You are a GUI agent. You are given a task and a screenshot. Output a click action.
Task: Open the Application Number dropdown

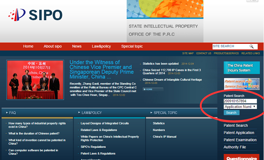(240, 107)
